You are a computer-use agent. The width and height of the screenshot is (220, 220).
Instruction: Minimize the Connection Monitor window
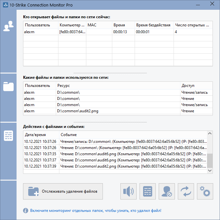(198, 5)
